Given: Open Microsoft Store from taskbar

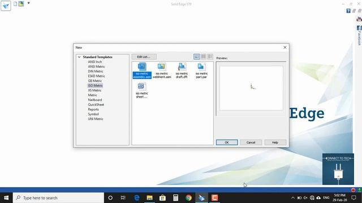Looking at the screenshot, I should [x=162, y=198].
